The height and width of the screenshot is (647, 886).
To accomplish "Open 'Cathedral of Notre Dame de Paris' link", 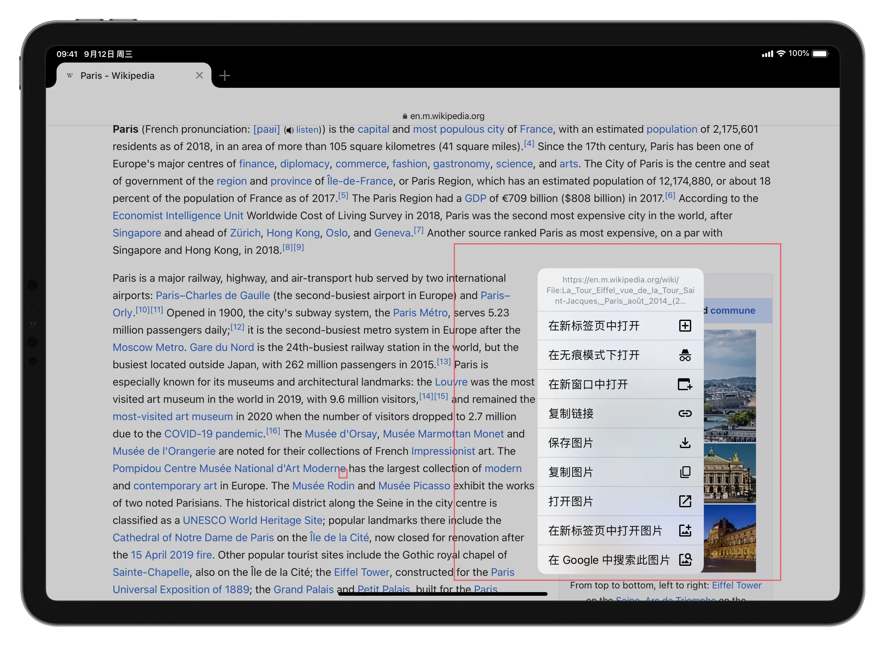I will tap(193, 538).
